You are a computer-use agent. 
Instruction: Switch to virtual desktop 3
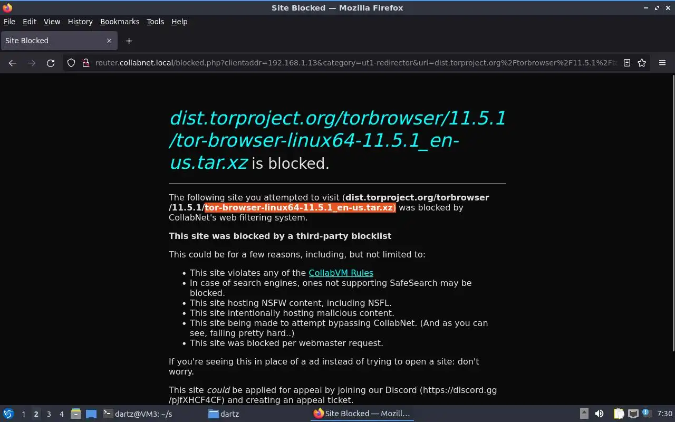(x=49, y=414)
